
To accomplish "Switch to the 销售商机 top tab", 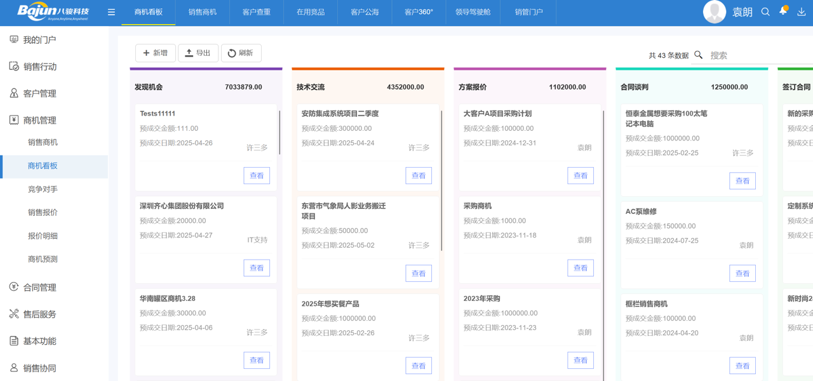I will (203, 12).
